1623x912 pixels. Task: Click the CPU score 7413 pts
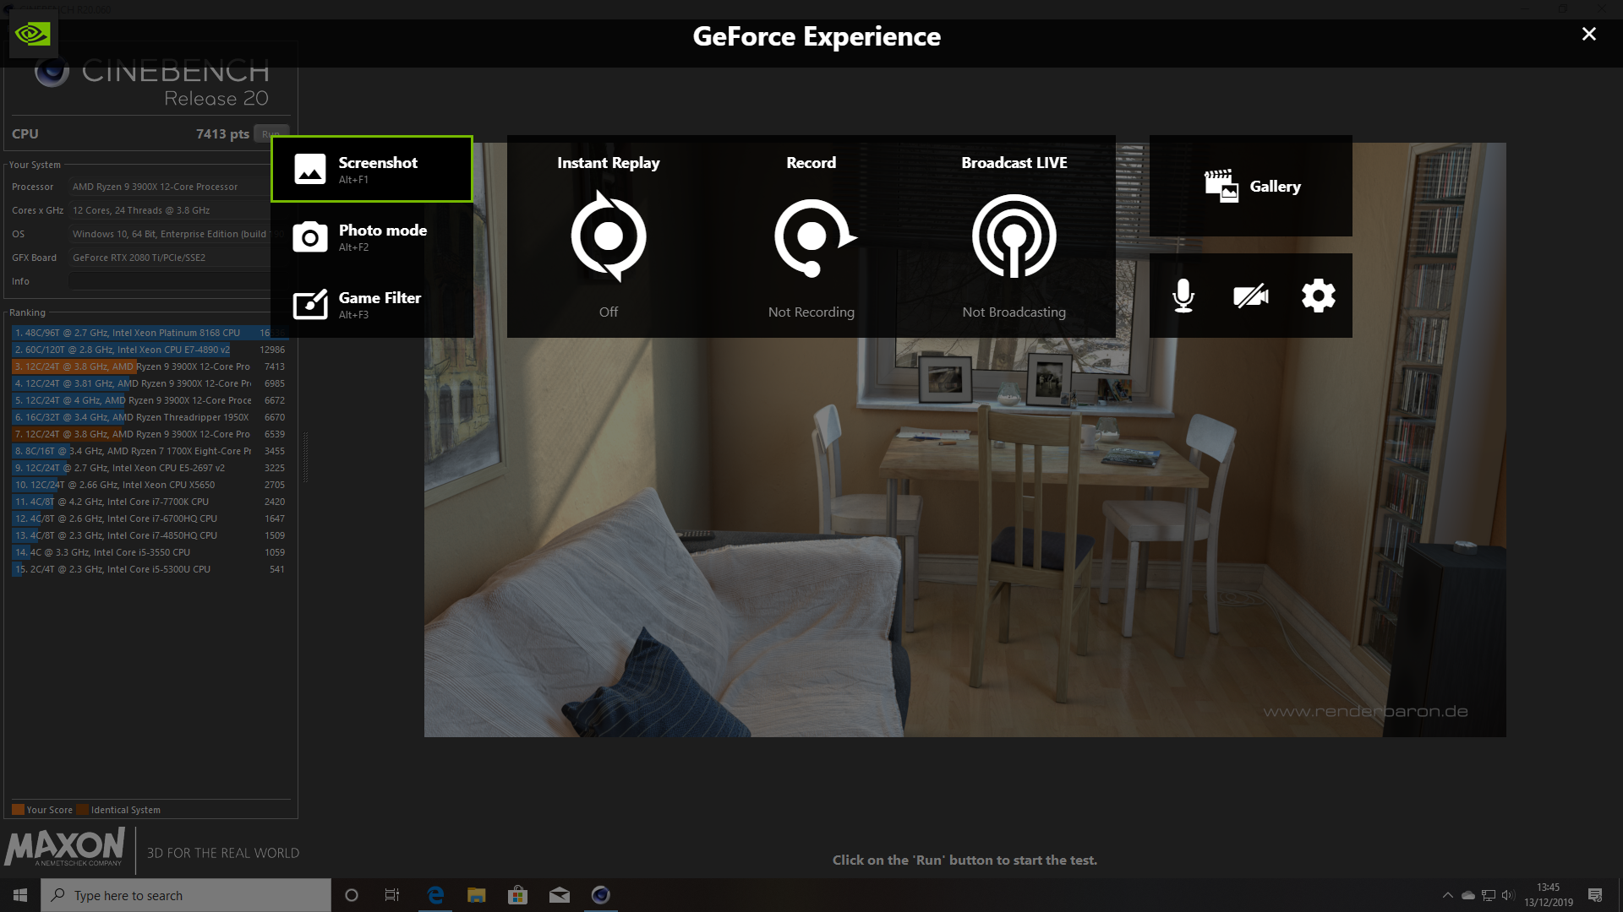click(x=222, y=133)
